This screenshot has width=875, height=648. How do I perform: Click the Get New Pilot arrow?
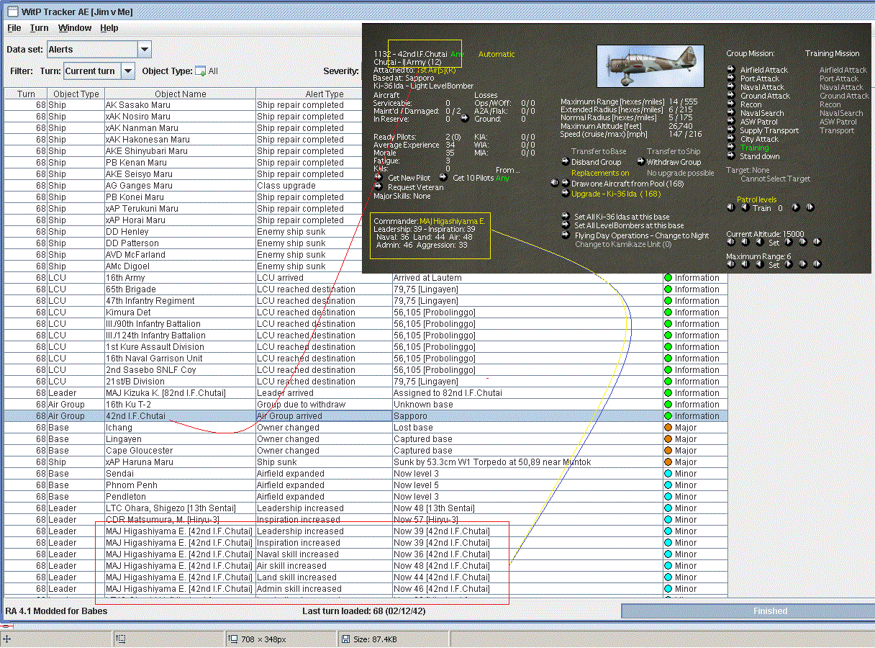coord(378,177)
